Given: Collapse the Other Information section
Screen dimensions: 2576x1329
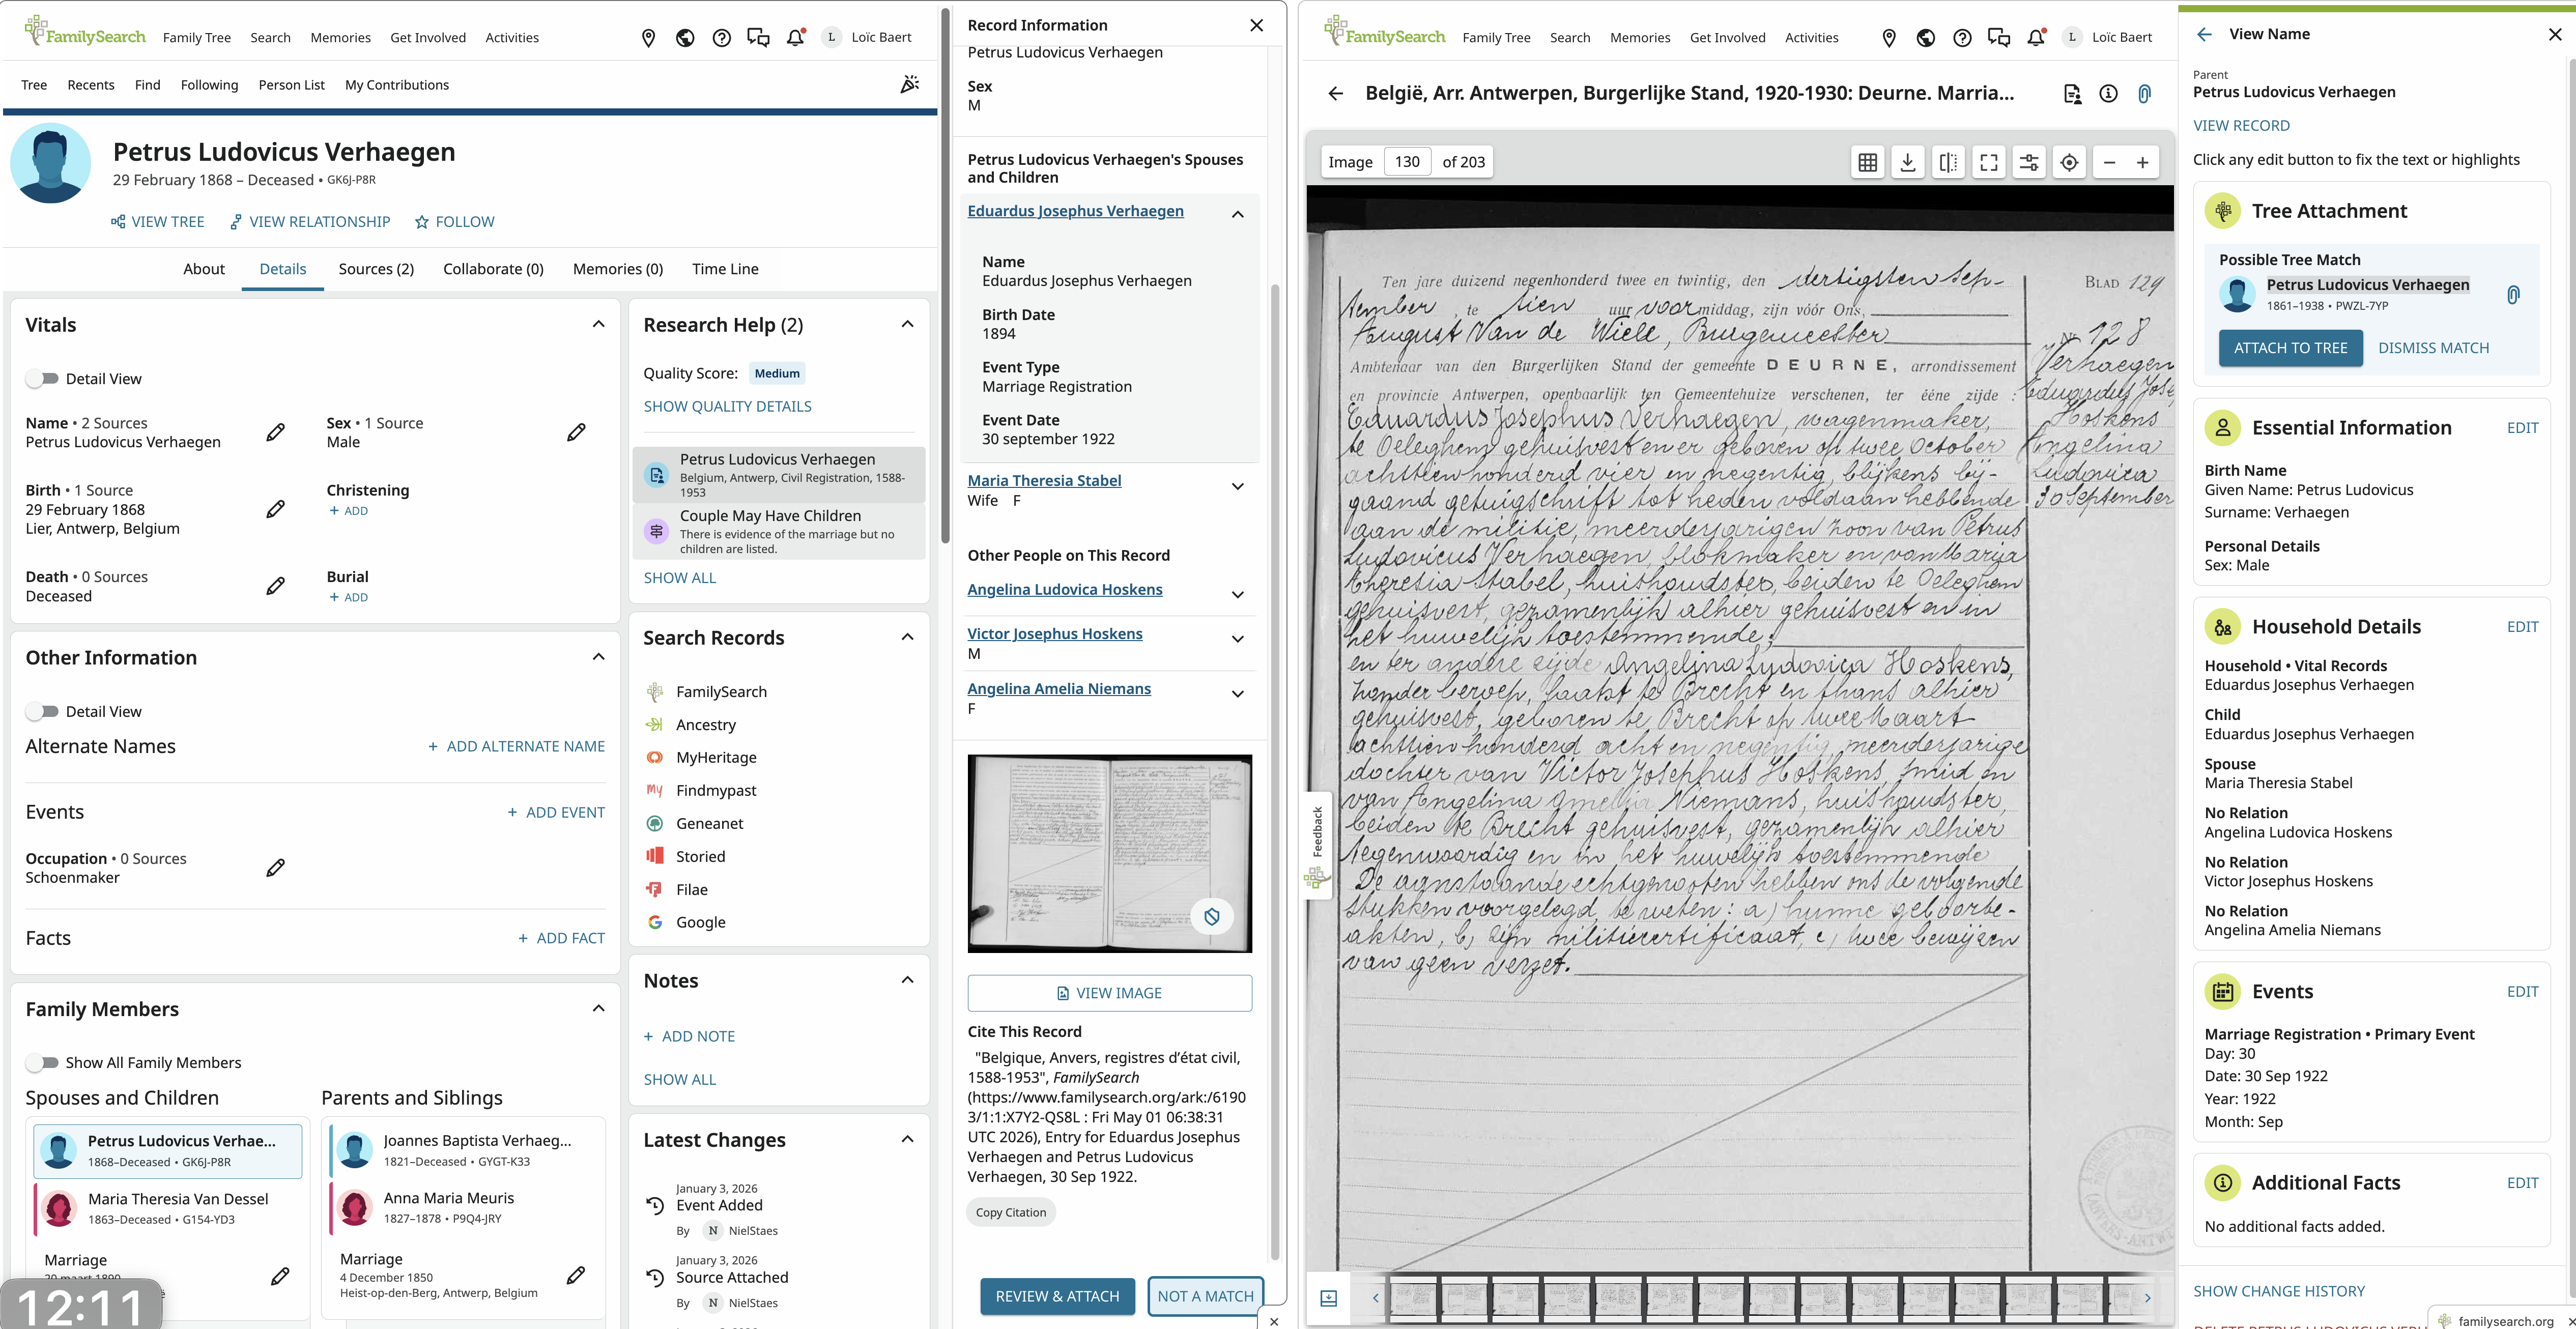Looking at the screenshot, I should click(598, 657).
